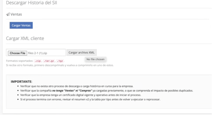Select the files 2-1 (1).zip filename text
The image size is (212, 115).
38,53
